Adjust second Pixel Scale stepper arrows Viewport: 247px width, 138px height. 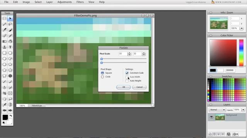[144, 54]
